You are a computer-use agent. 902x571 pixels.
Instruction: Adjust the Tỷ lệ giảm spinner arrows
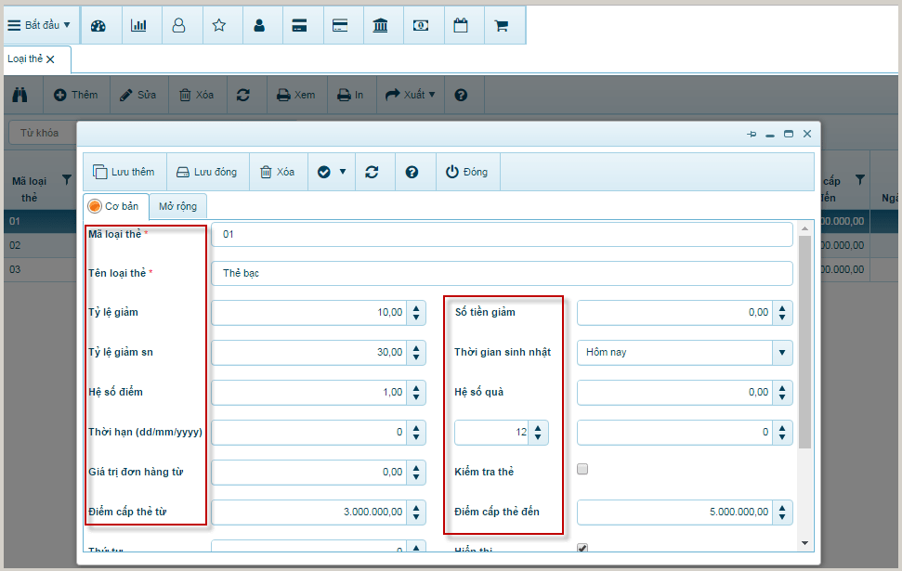[x=416, y=313]
